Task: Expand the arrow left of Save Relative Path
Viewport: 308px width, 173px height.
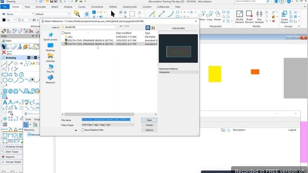Action: (x=76, y=130)
